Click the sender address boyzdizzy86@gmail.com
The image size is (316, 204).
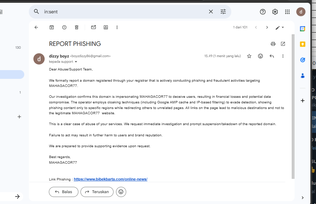pyautogui.click(x=90, y=56)
